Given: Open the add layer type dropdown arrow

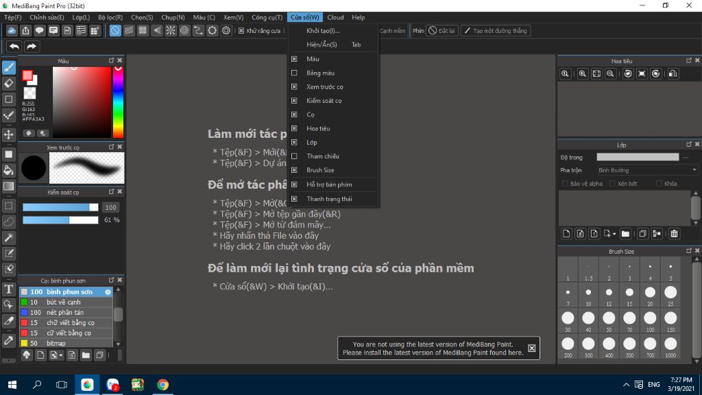Looking at the screenshot, I should pos(614,235).
